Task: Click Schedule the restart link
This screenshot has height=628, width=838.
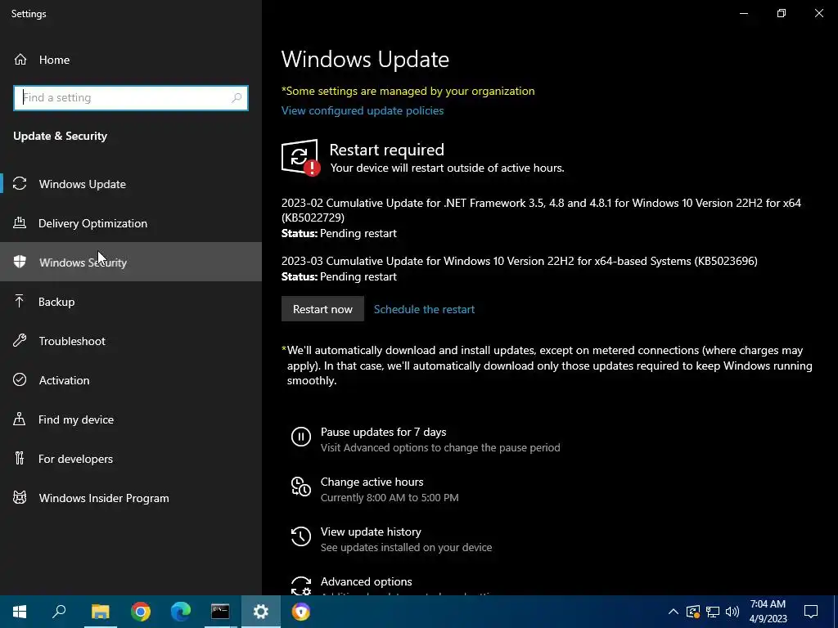Action: (424, 309)
